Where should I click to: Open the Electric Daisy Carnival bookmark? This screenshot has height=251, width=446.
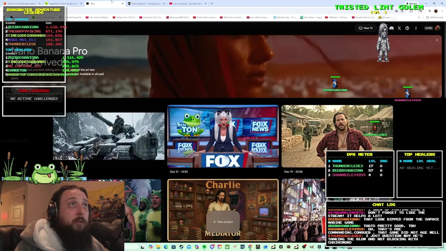point(204,17)
